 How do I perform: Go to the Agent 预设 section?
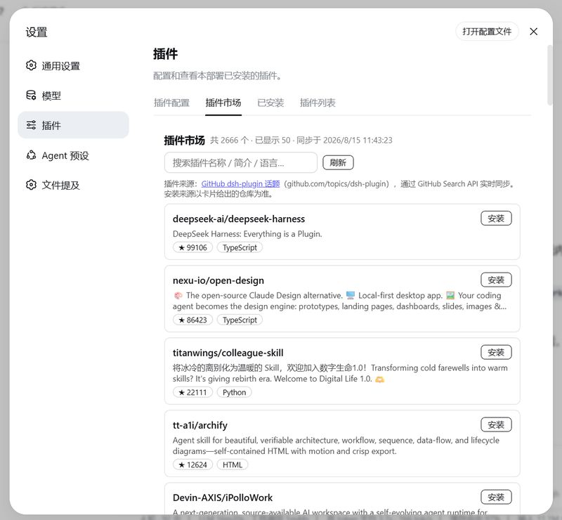[x=73, y=155]
